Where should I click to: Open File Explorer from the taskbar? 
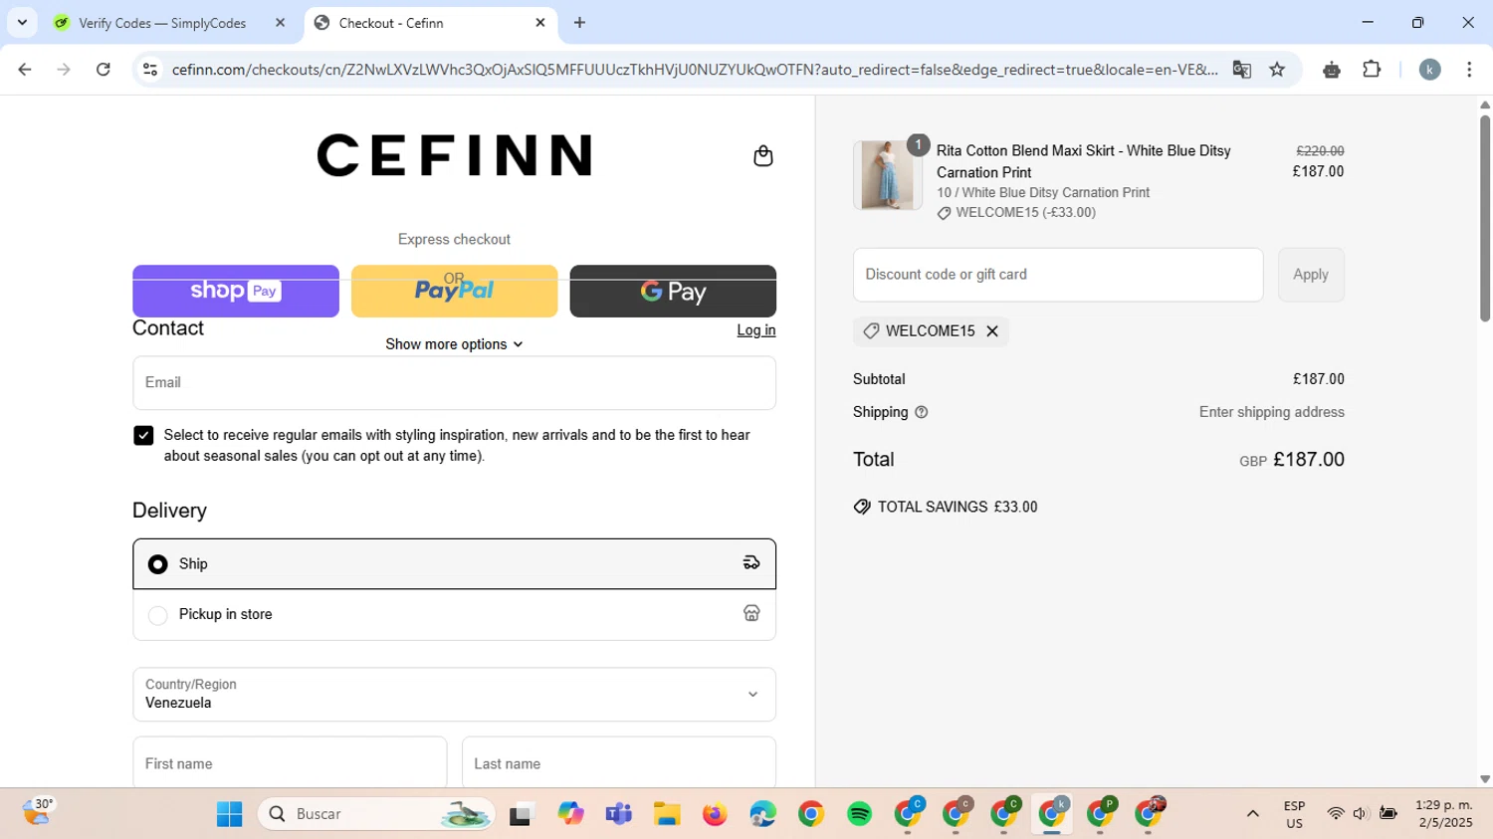tap(667, 815)
